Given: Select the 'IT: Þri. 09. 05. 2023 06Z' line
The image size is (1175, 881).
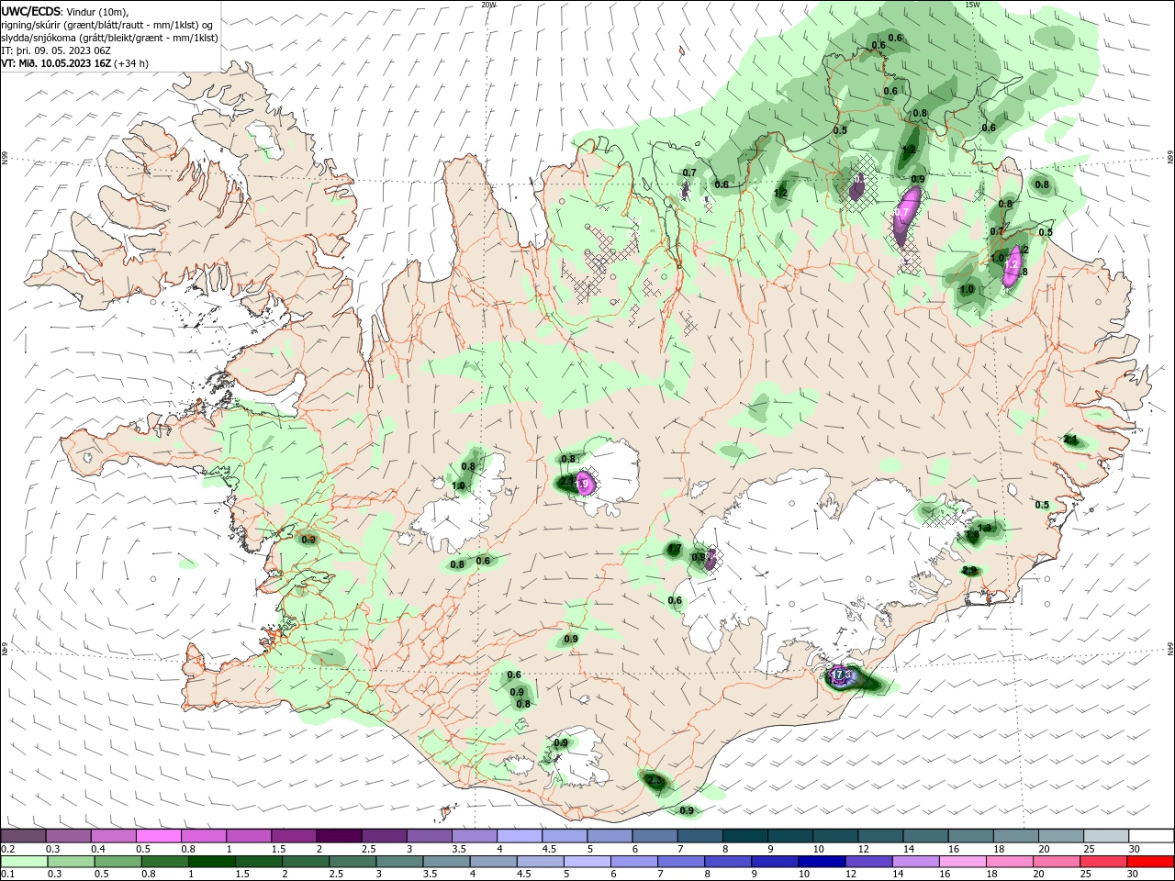Looking at the screenshot, I should click(x=54, y=50).
